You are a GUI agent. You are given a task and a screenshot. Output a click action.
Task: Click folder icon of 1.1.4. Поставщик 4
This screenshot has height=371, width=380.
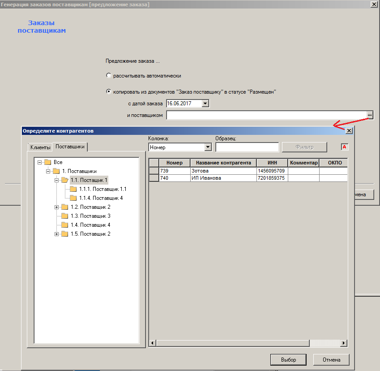[73, 198]
